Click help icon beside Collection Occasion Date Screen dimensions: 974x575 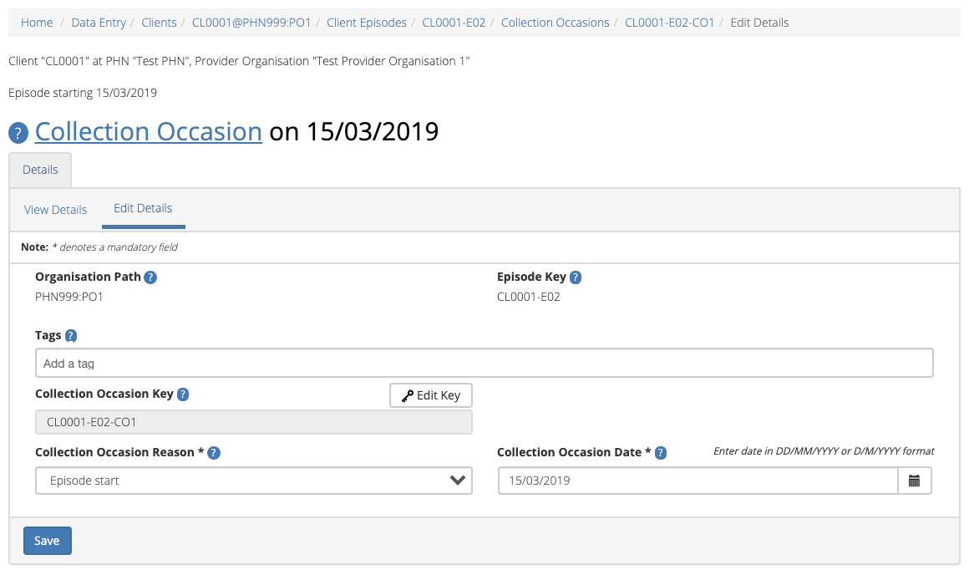pos(661,453)
